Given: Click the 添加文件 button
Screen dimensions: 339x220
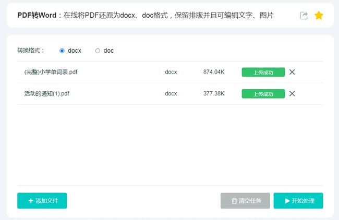Looking at the screenshot, I should pyautogui.click(x=42, y=201).
